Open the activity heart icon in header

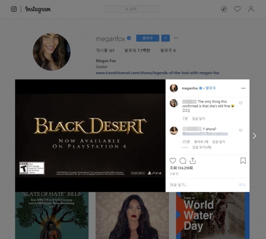point(237,9)
